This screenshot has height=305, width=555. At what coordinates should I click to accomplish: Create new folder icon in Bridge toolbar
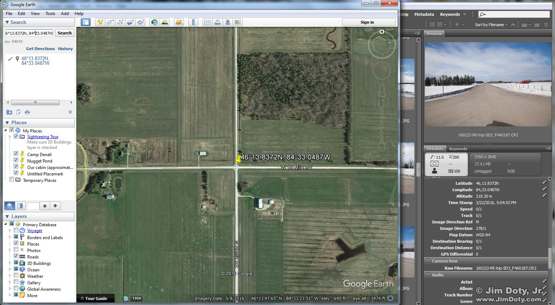click(x=537, y=25)
